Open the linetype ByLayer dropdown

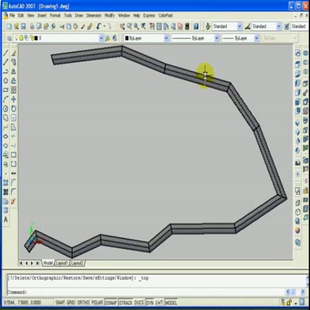click(x=217, y=38)
